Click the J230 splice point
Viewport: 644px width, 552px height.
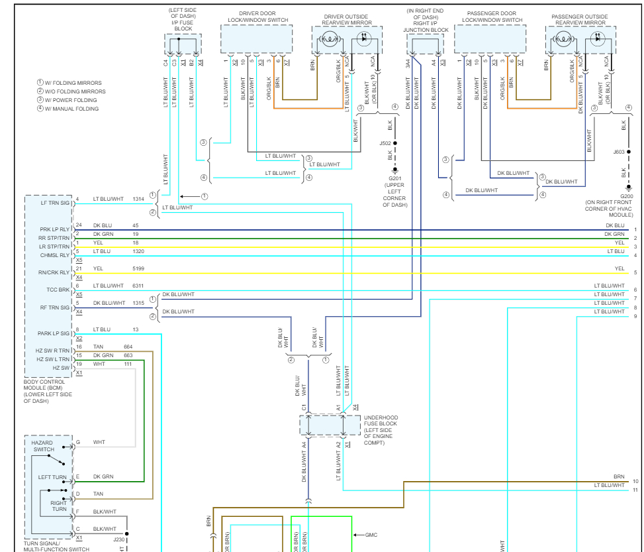pyautogui.click(x=127, y=533)
